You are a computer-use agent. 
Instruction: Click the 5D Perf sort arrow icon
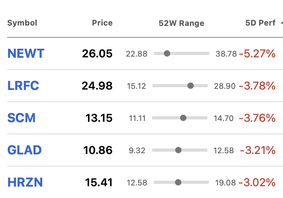[282, 23]
